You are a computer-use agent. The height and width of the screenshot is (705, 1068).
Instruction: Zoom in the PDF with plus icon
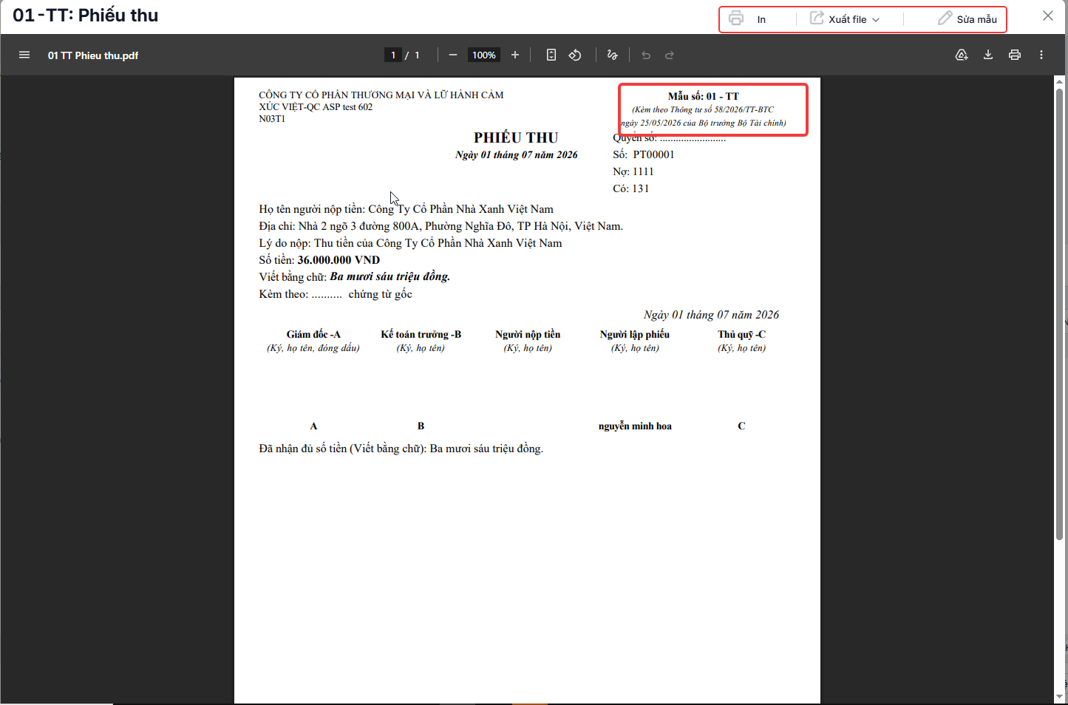pyautogui.click(x=515, y=55)
